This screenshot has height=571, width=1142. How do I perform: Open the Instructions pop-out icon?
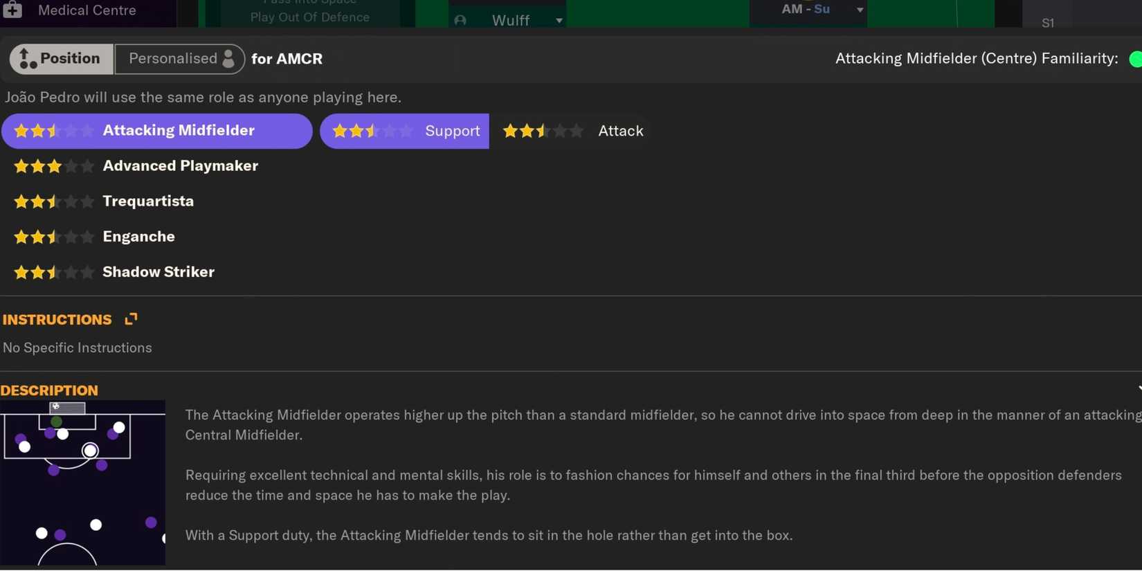(131, 319)
